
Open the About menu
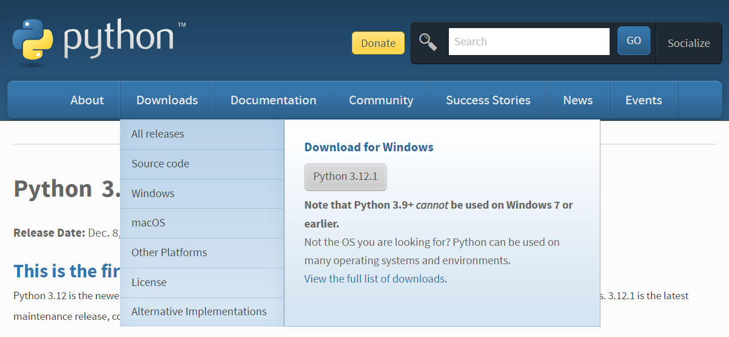pyautogui.click(x=87, y=100)
